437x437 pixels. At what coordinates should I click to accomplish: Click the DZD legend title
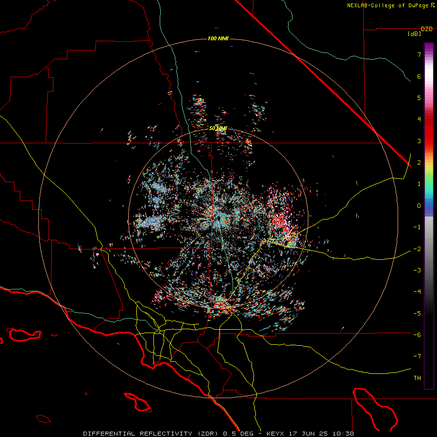pos(427,29)
